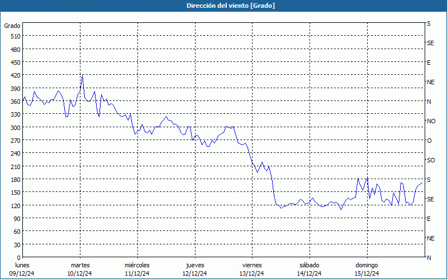Pick the 390 degree axis label

[16, 89]
